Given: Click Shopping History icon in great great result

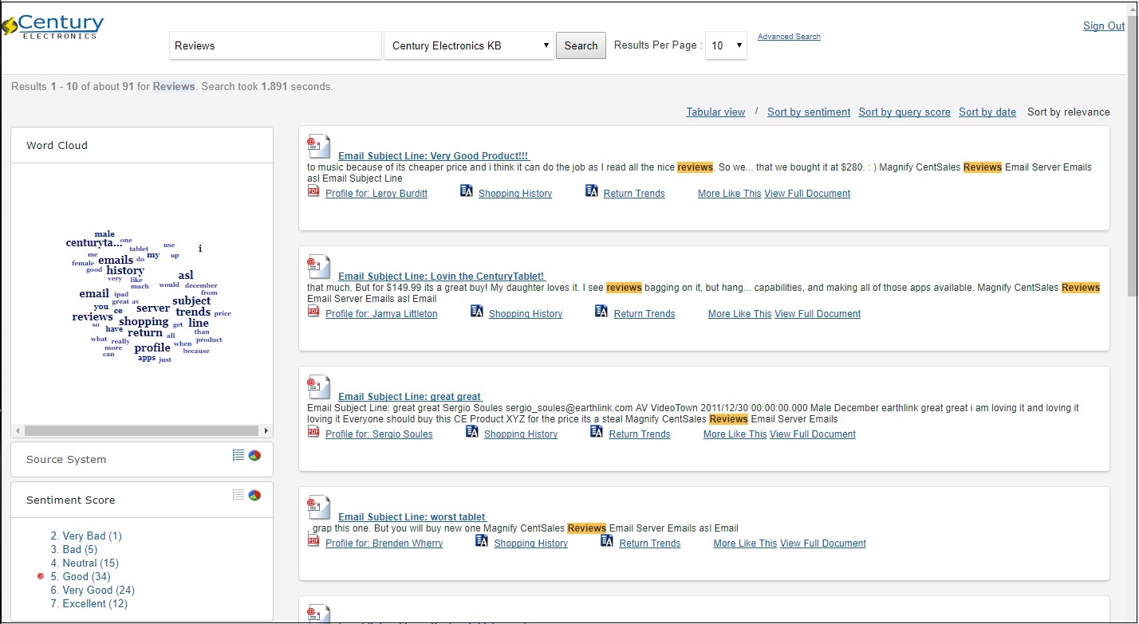Looking at the screenshot, I should [472, 432].
